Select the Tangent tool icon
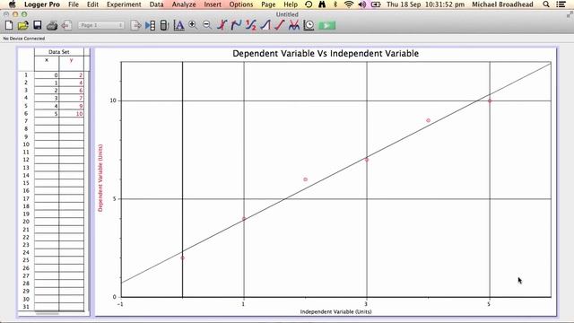 point(236,25)
